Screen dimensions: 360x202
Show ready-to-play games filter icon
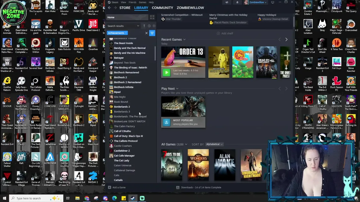coord(154,26)
